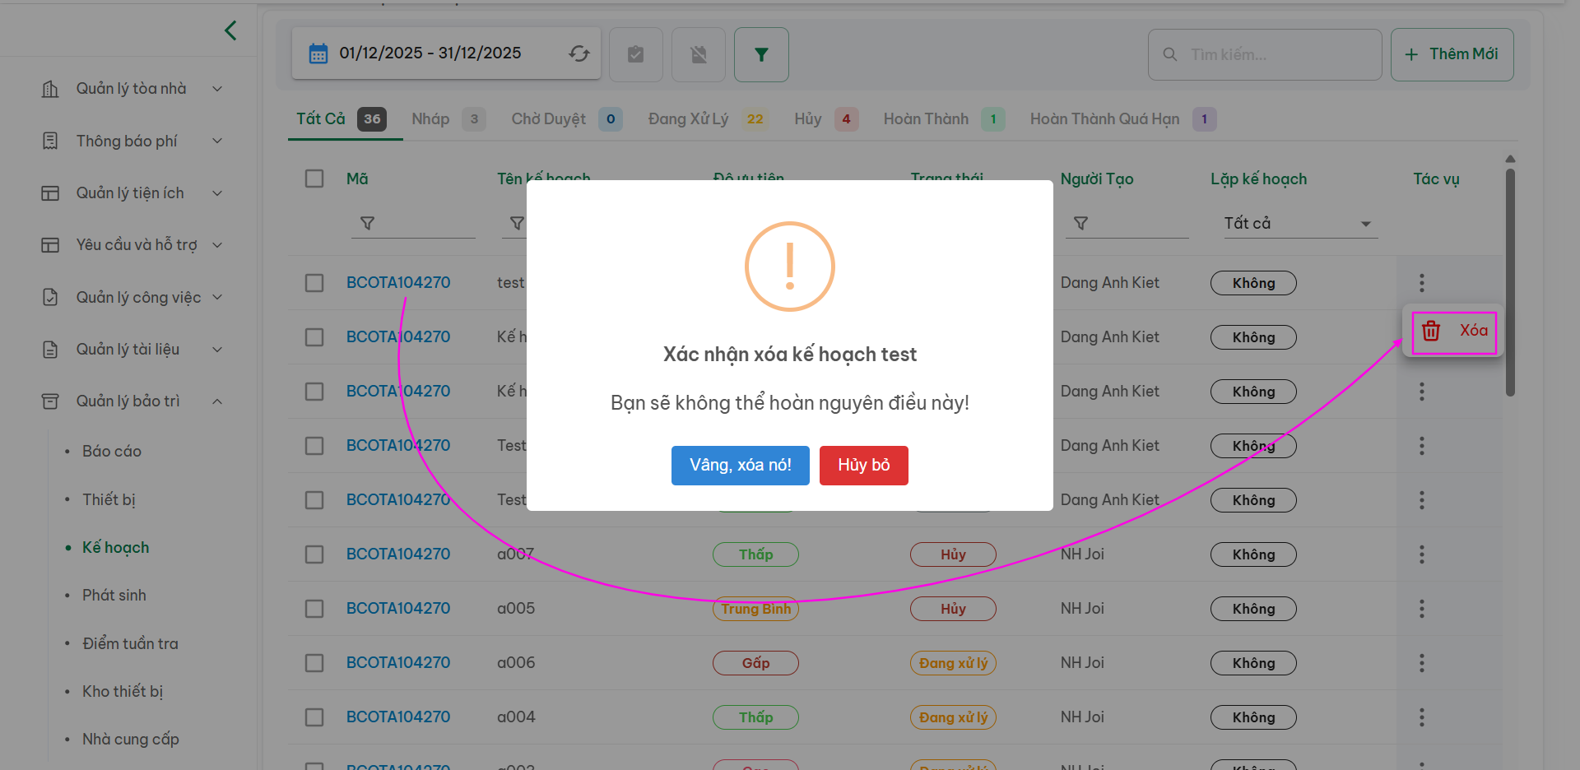This screenshot has width=1580, height=770.
Task: Click the calendar icon in date range
Action: 318,53
